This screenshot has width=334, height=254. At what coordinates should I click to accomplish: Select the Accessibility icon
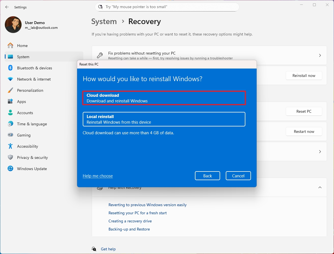[x=10, y=146]
